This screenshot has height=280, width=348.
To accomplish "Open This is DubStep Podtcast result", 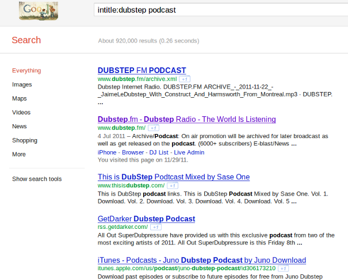I will (x=174, y=177).
